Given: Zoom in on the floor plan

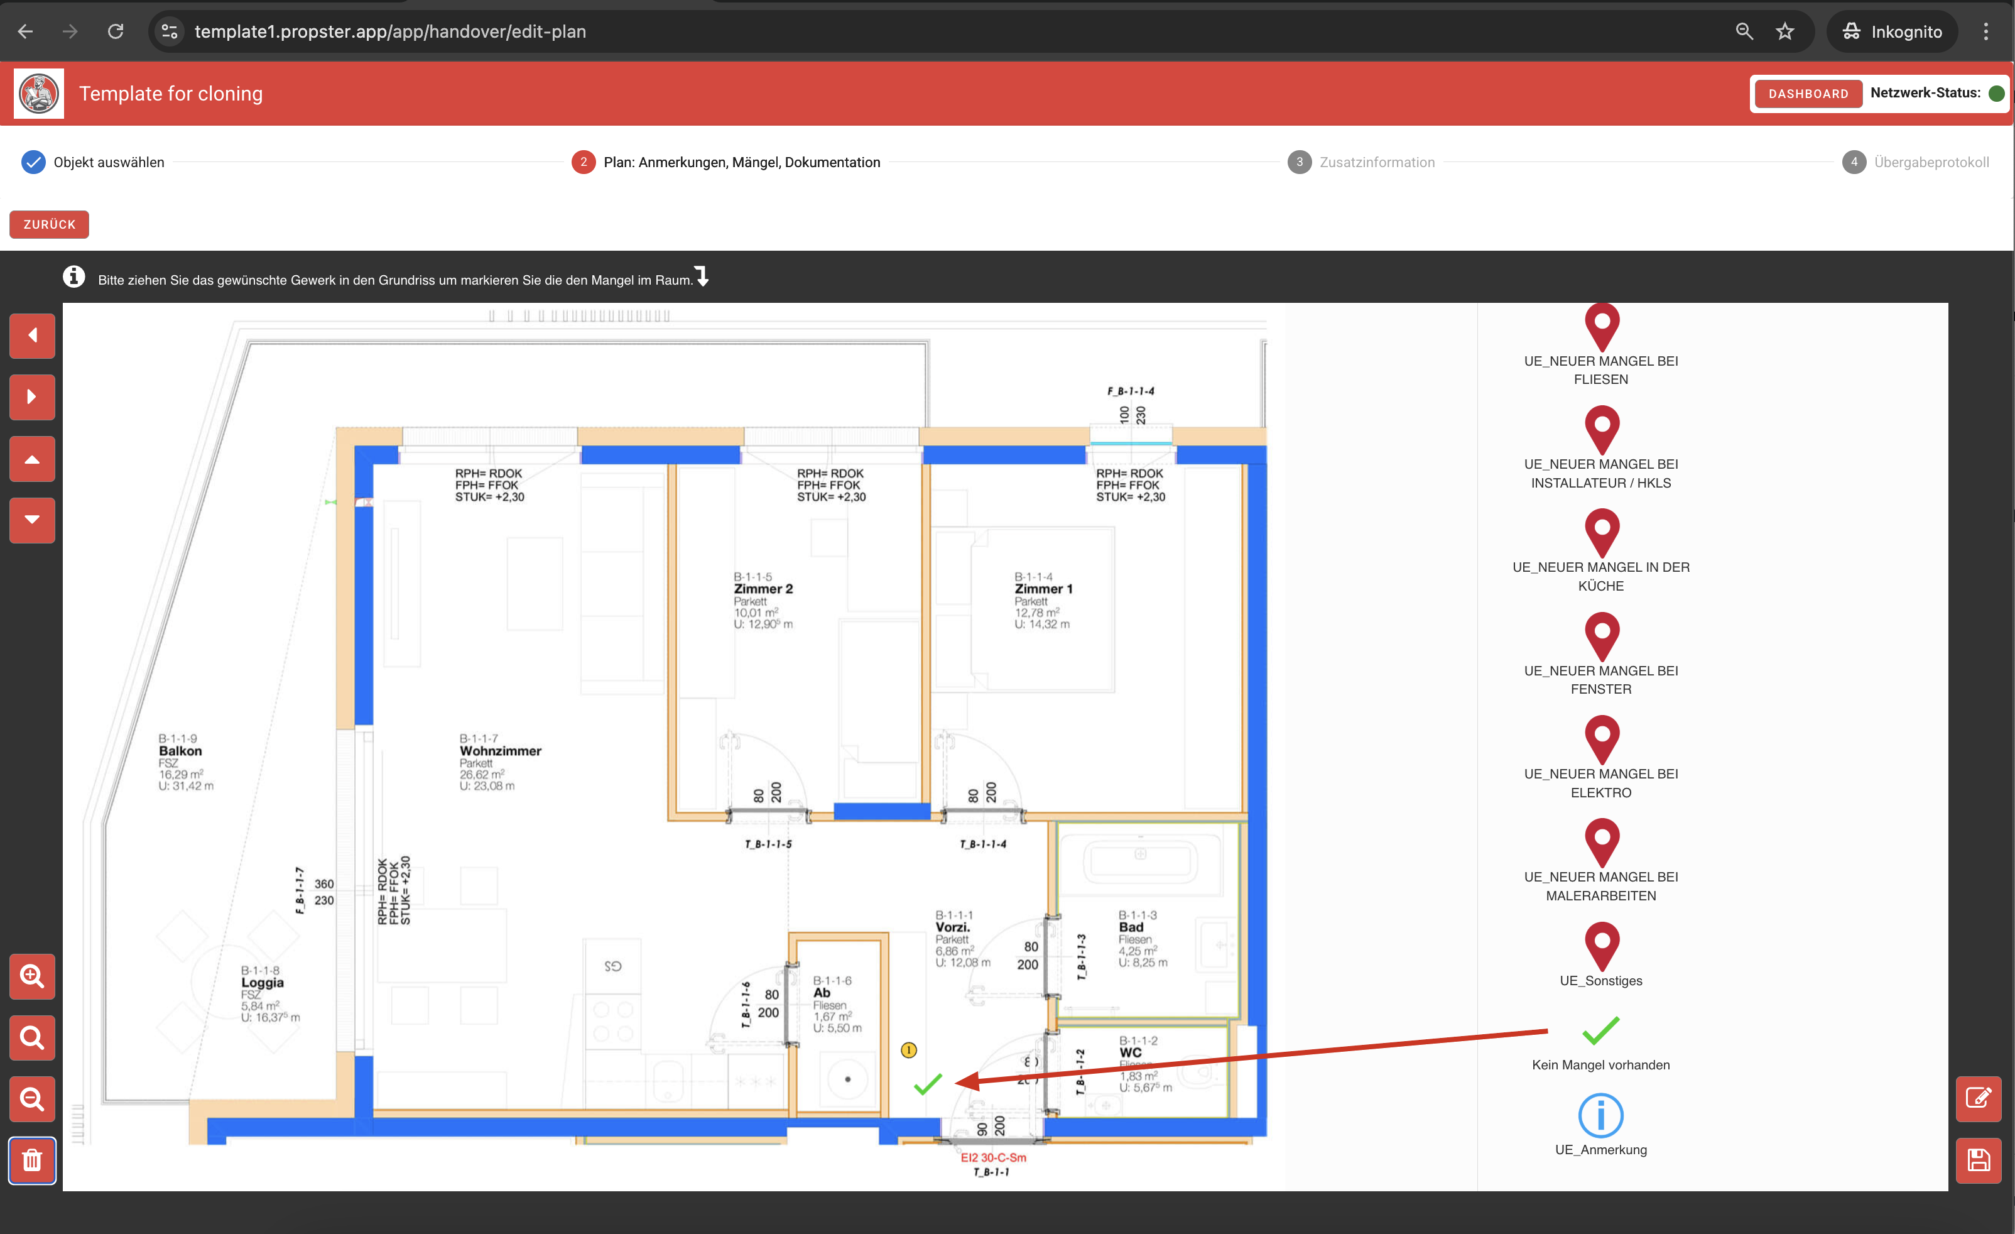Looking at the screenshot, I should [32, 976].
